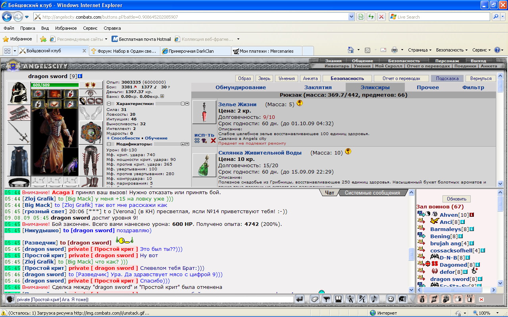Viewport: 508px width, 317px height.
Task: Switch to the Заклятия tab
Action: pos(318,88)
